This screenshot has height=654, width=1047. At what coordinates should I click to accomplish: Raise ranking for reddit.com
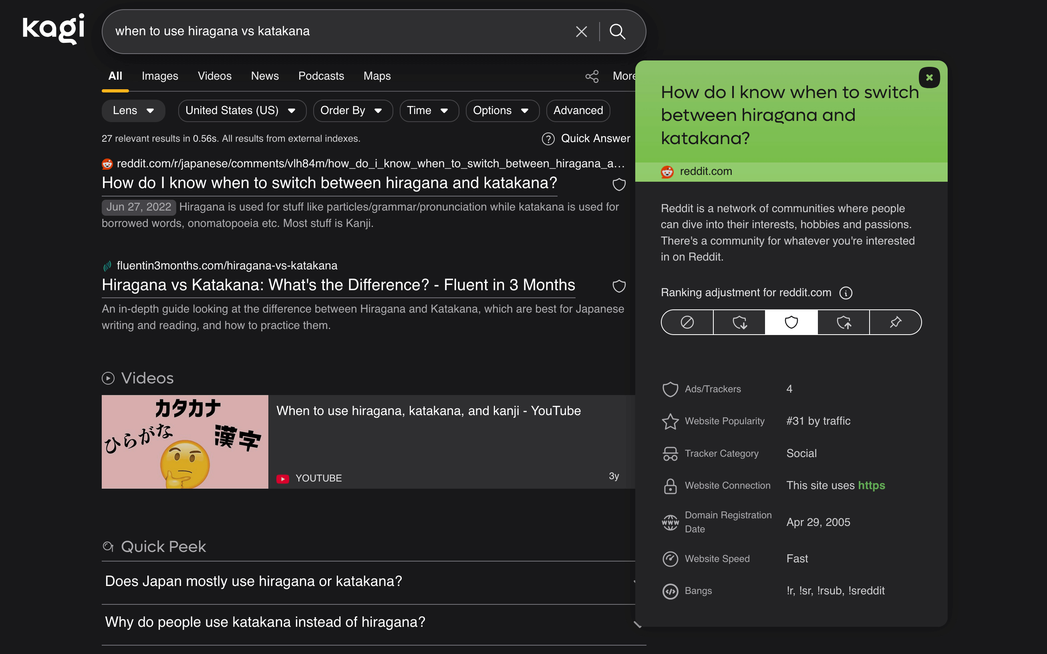coord(843,322)
